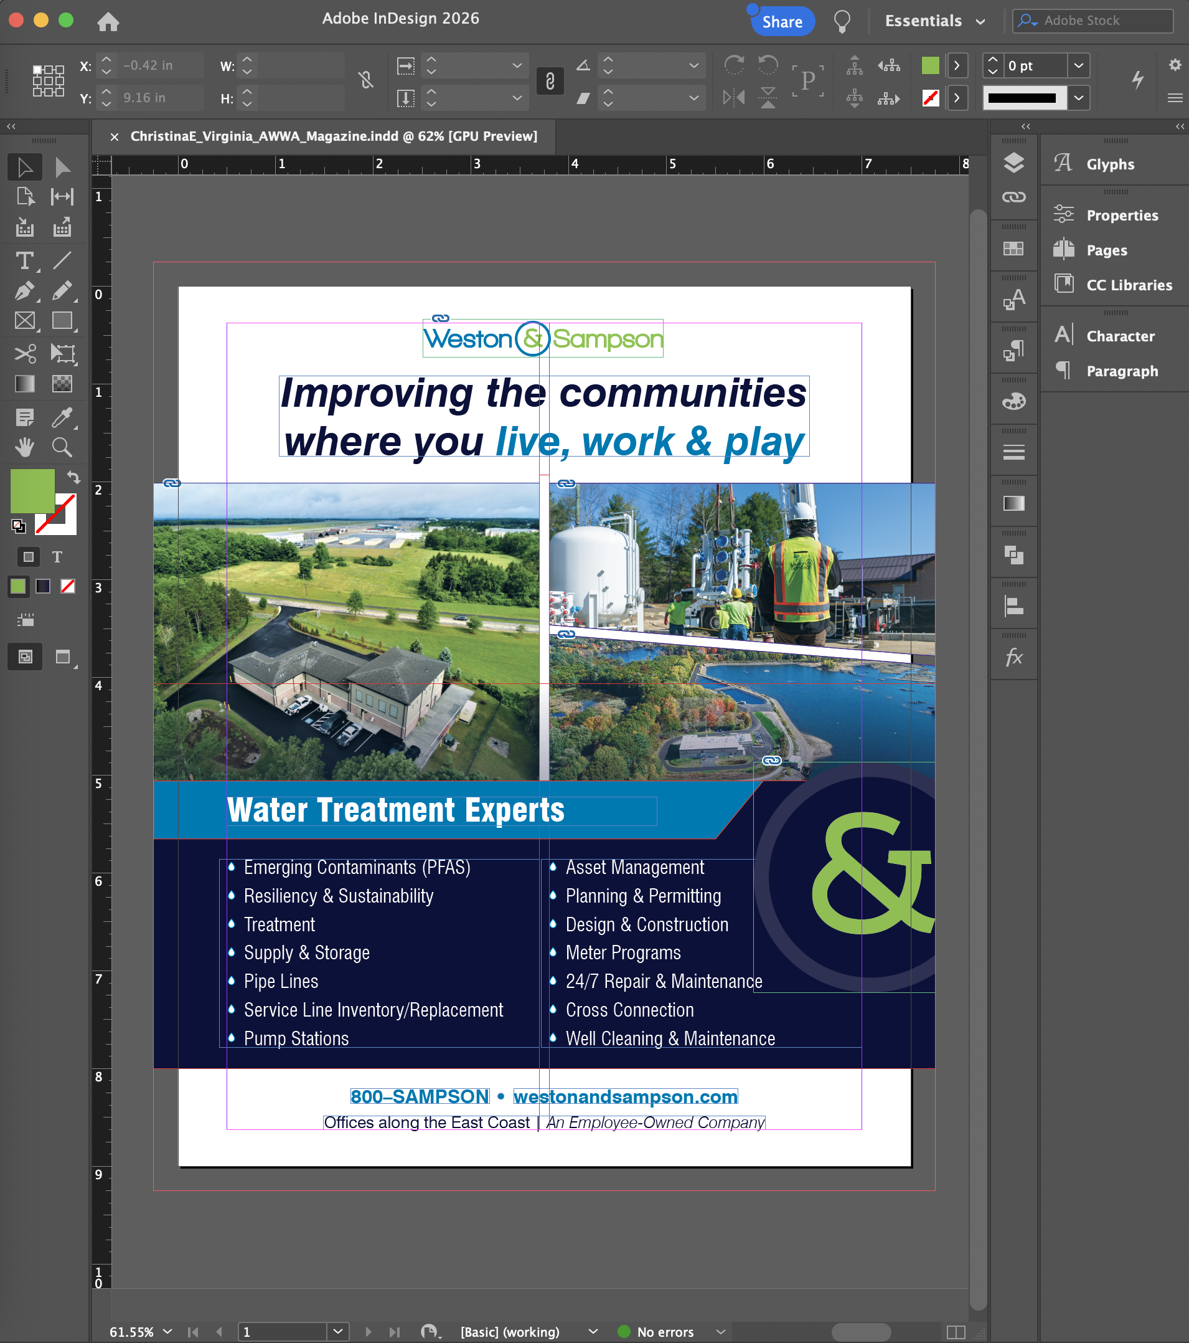1189x1343 pixels.
Task: Click the control panel stroke swatch
Action: click(x=930, y=98)
